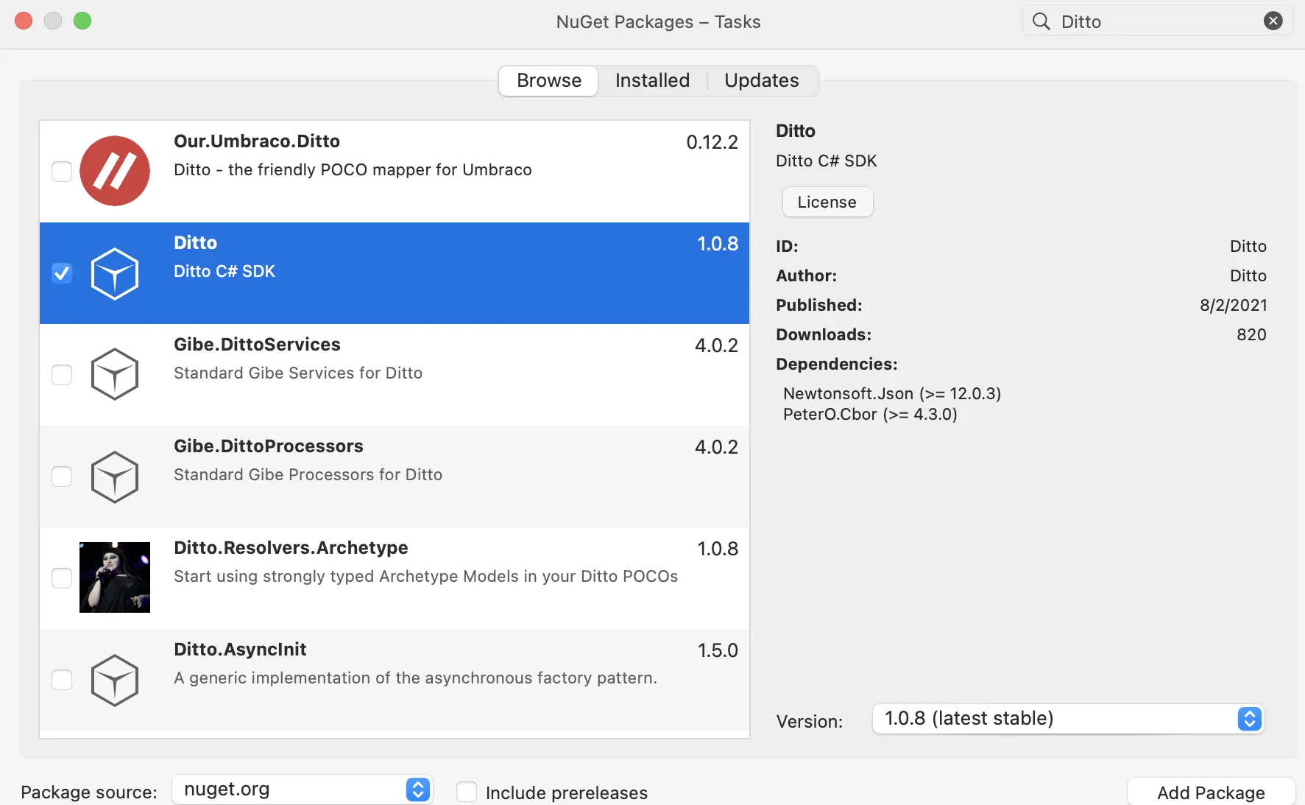Click the 1.5.0 version of Ditto.AsyncInit
This screenshot has width=1305, height=805.
click(x=718, y=650)
